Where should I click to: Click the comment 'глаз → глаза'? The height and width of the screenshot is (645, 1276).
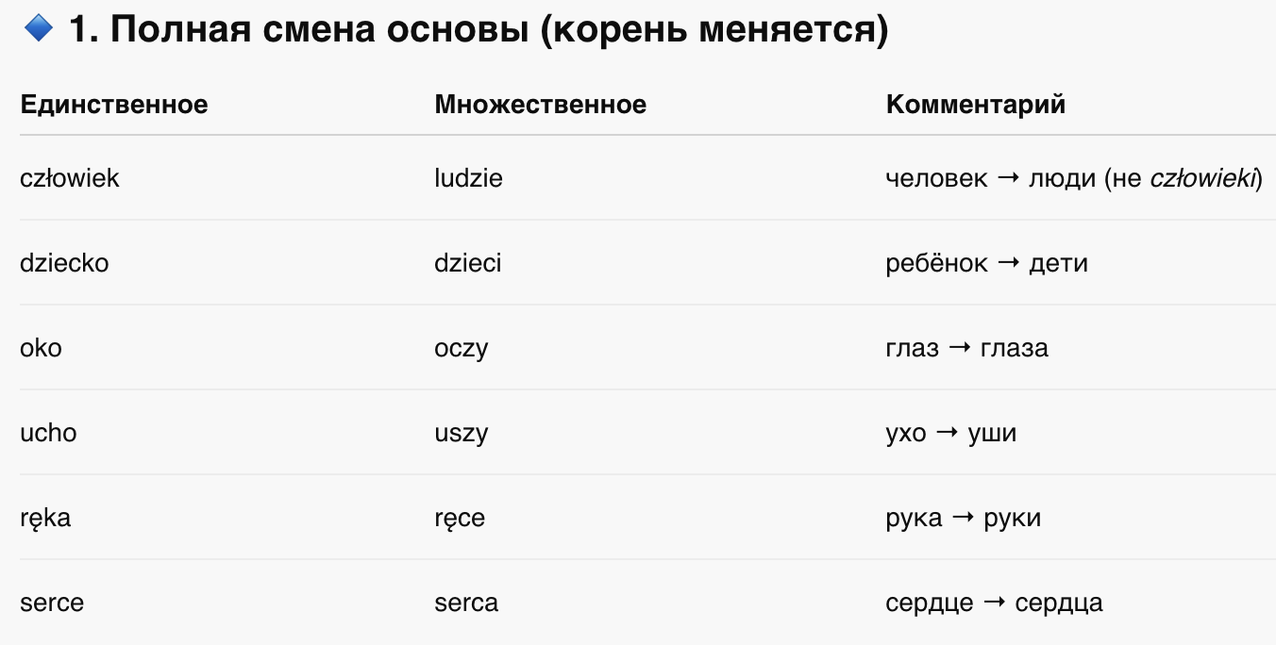pos(967,347)
